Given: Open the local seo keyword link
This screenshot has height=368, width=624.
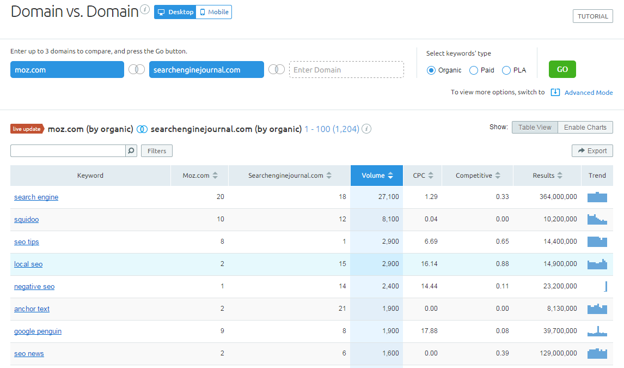Looking at the screenshot, I should (28, 264).
